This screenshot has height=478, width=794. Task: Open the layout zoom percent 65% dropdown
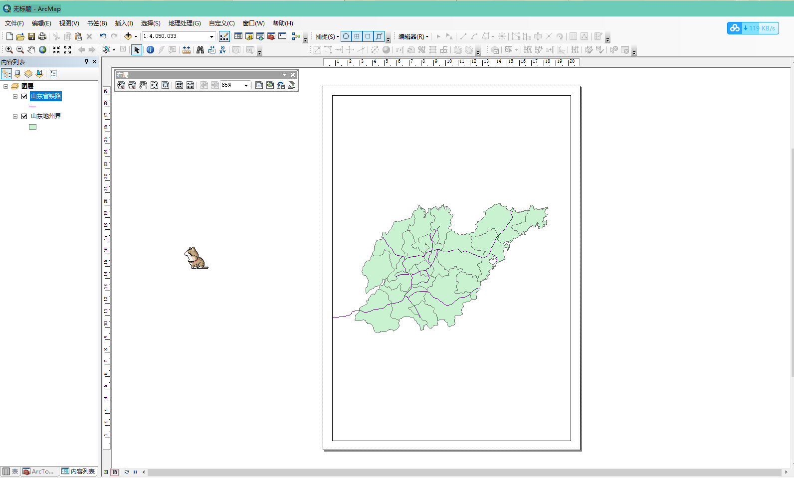point(246,85)
